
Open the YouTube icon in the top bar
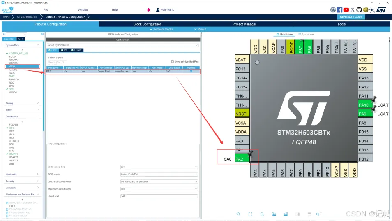point(346,9)
